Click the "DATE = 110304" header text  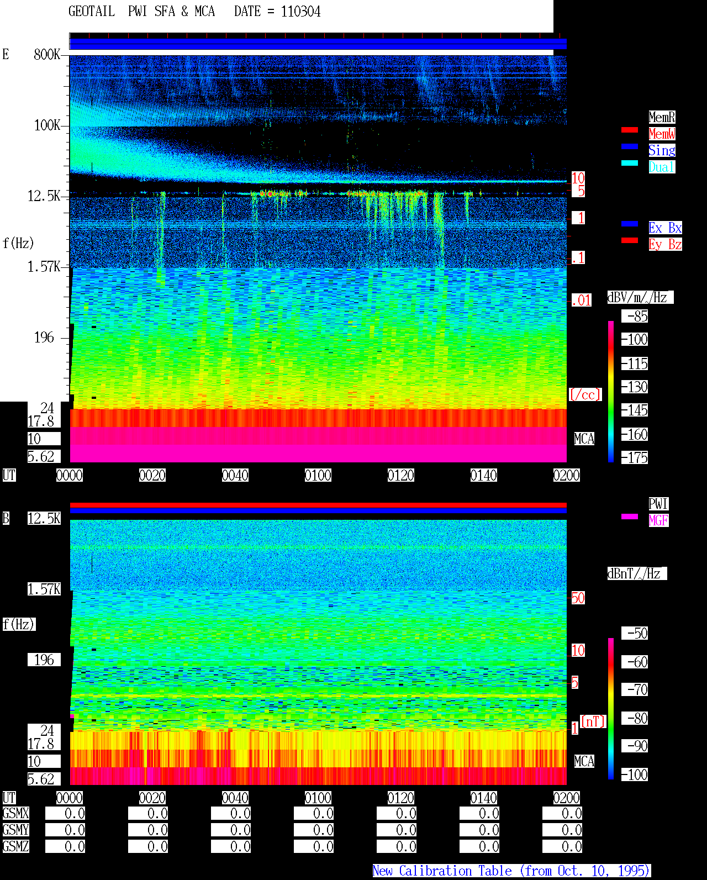tap(277, 11)
